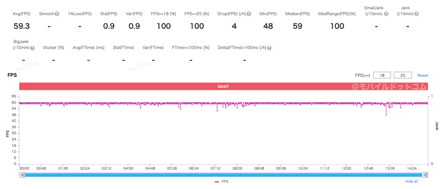The height and width of the screenshot is (189, 446).
Task: Reset the FPS threshold values
Action: (422, 76)
